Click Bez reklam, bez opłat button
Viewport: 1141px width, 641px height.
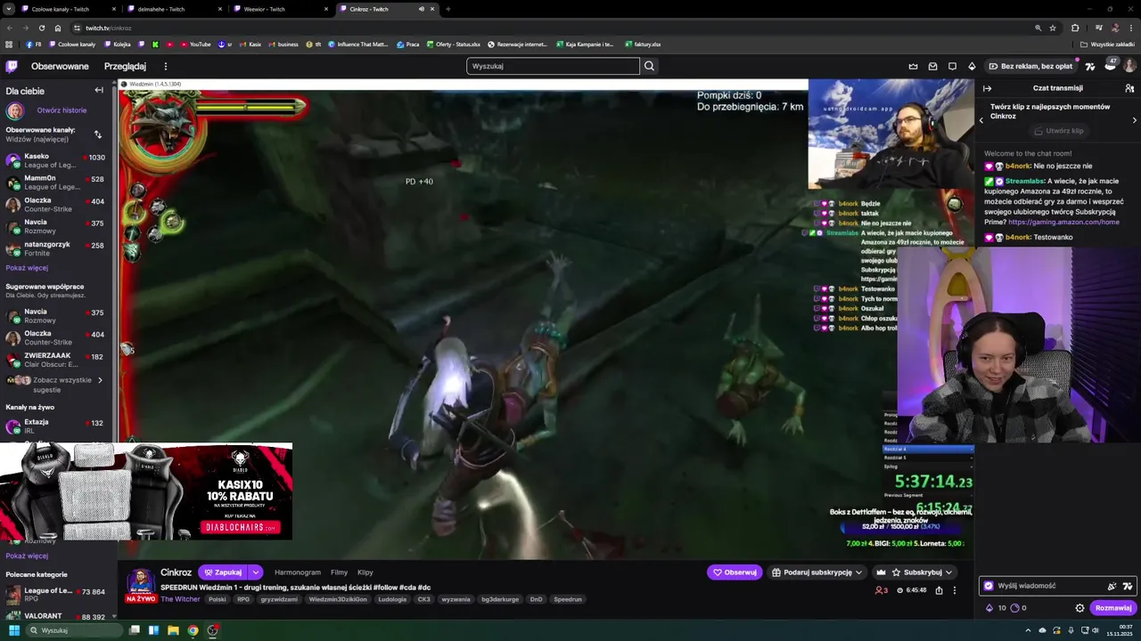pyautogui.click(x=1030, y=66)
